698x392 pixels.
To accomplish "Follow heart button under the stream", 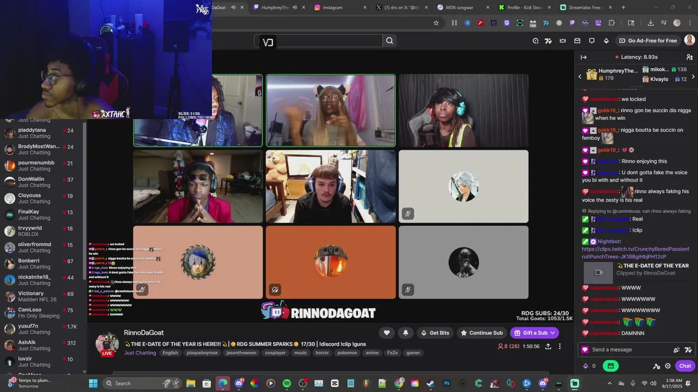I will tap(387, 333).
